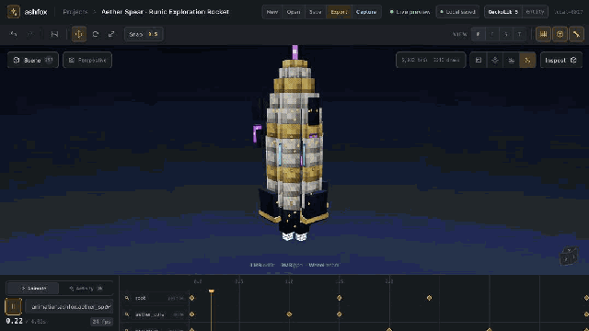The image size is (589, 331).
Task: Click the Capture button
Action: click(366, 12)
